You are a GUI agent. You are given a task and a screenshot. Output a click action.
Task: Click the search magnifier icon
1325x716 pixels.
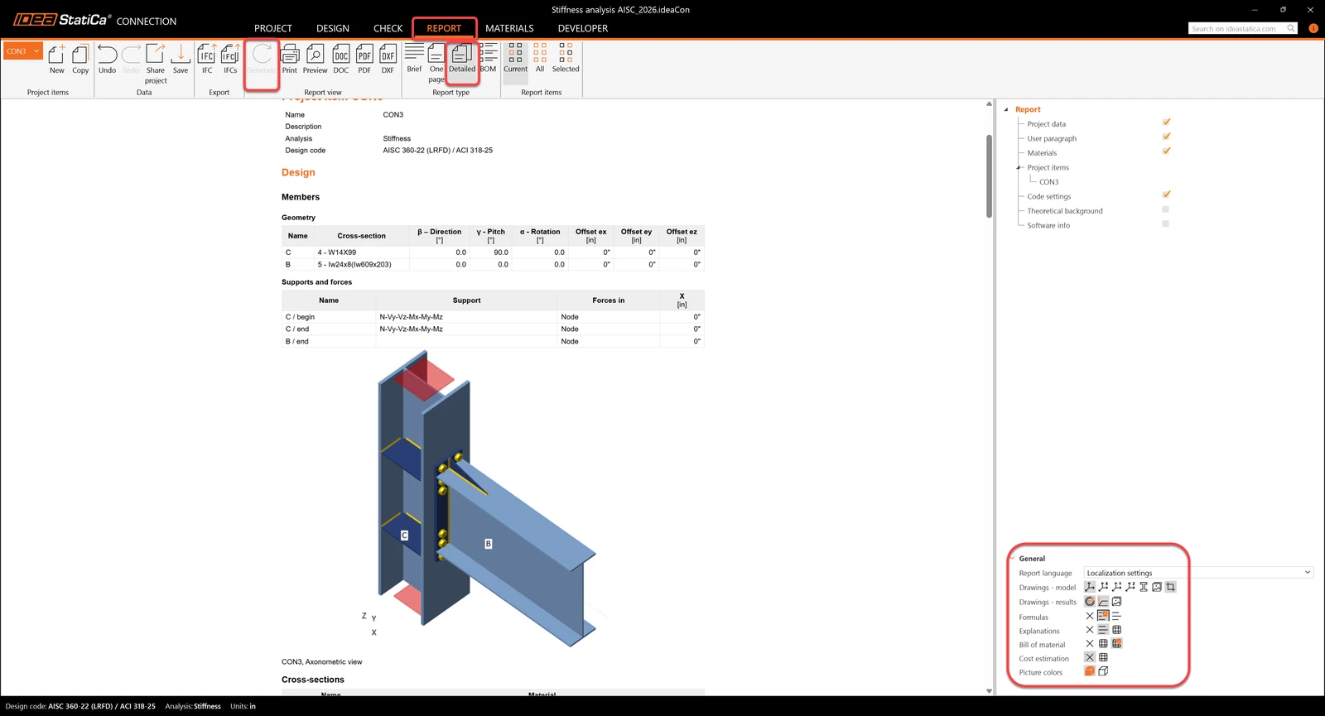click(1290, 28)
